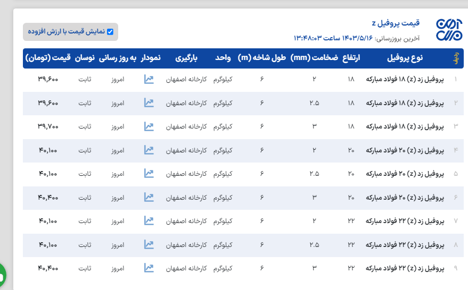Toggle نمایش قیمت با ارزش افزوده checkbox
Screen dimensions: 468x290
(x=110, y=32)
